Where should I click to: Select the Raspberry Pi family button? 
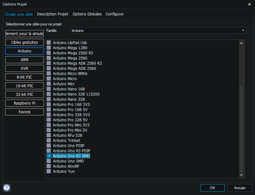[x=25, y=103]
